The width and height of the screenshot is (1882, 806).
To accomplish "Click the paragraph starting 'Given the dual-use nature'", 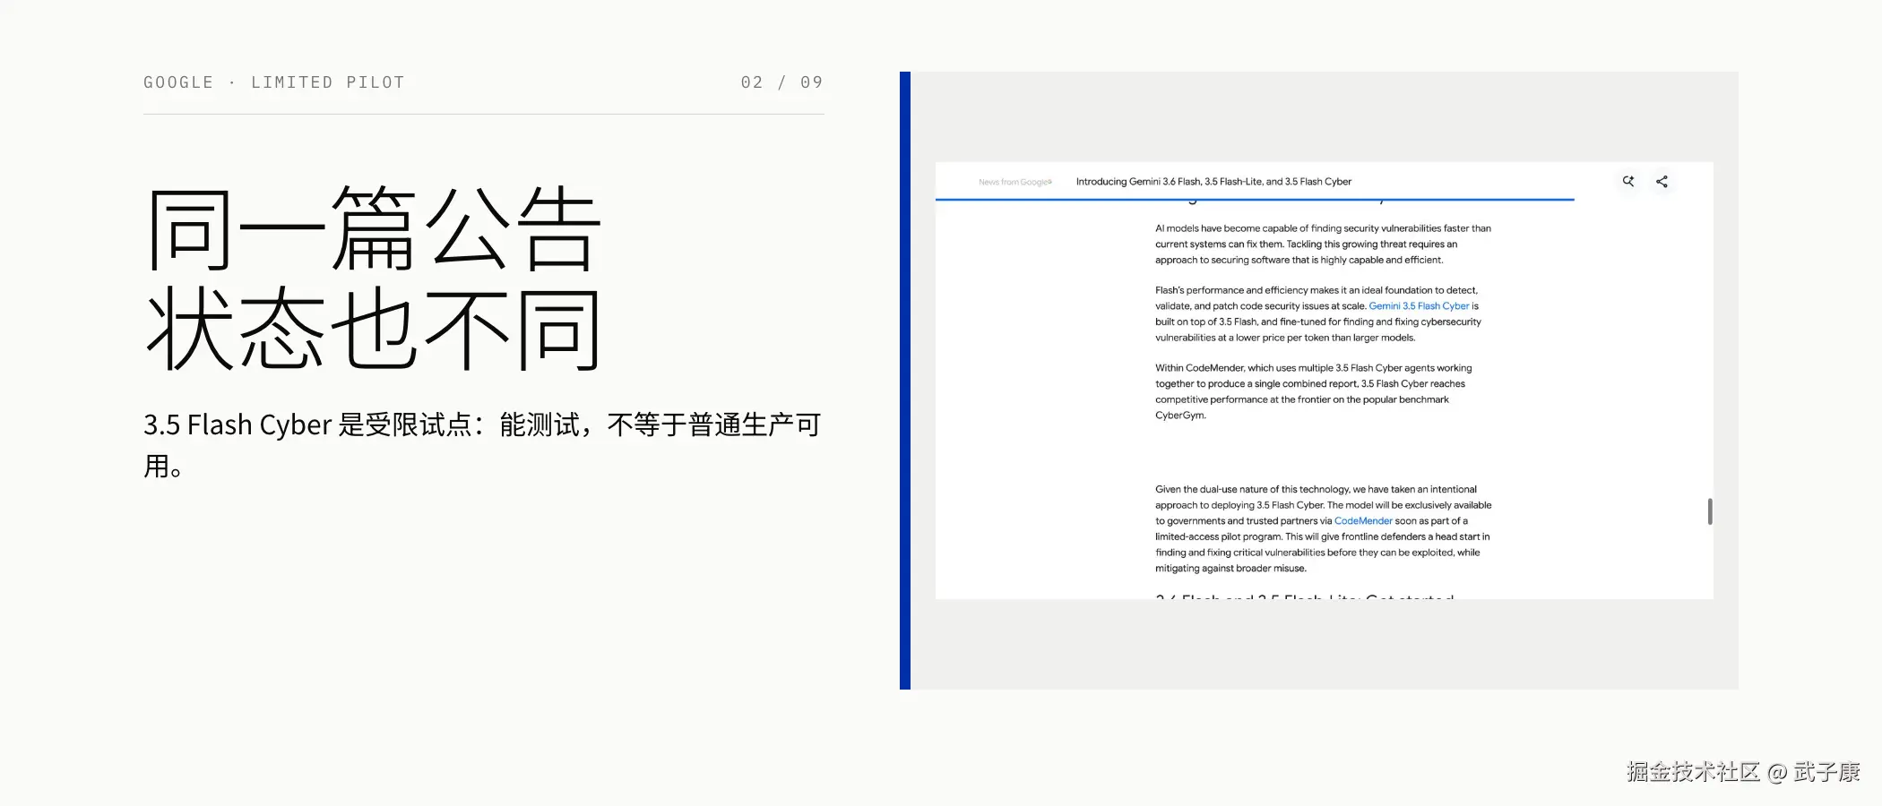I will (x=1324, y=528).
